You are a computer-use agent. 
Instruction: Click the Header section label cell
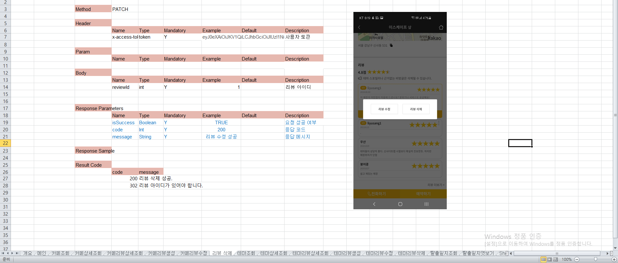[x=93, y=23]
